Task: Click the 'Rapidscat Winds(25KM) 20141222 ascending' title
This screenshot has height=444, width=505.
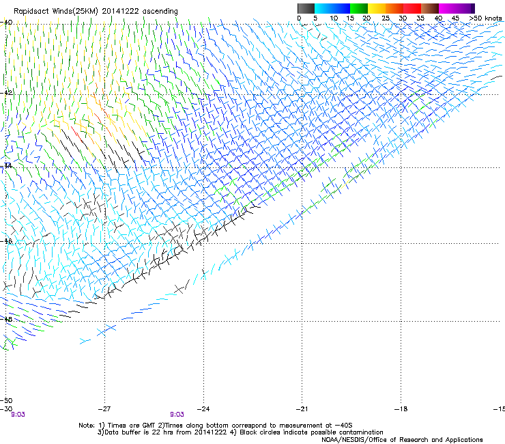Action: 96,12
